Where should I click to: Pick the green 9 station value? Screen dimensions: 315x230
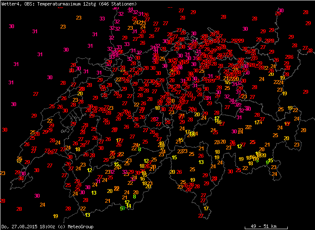click(x=267, y=162)
